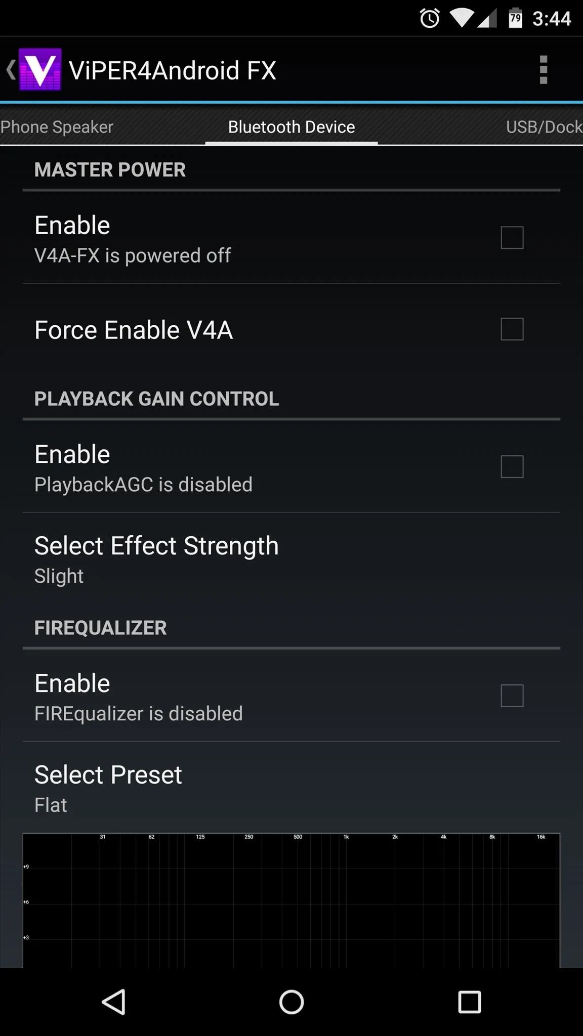
Task: Tap the Android home circle button
Action: (x=291, y=1002)
